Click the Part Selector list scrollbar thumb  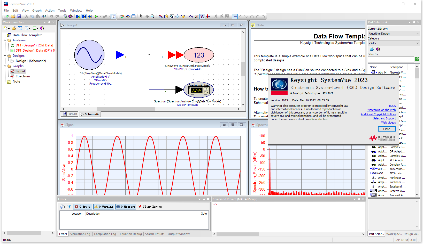click(x=417, y=73)
